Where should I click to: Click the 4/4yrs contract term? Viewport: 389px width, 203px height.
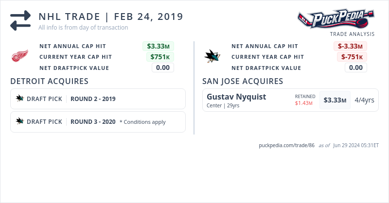(364, 100)
